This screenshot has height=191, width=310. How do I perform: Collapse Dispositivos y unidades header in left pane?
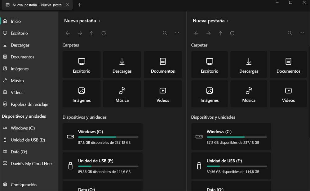pyautogui.click(x=84, y=117)
